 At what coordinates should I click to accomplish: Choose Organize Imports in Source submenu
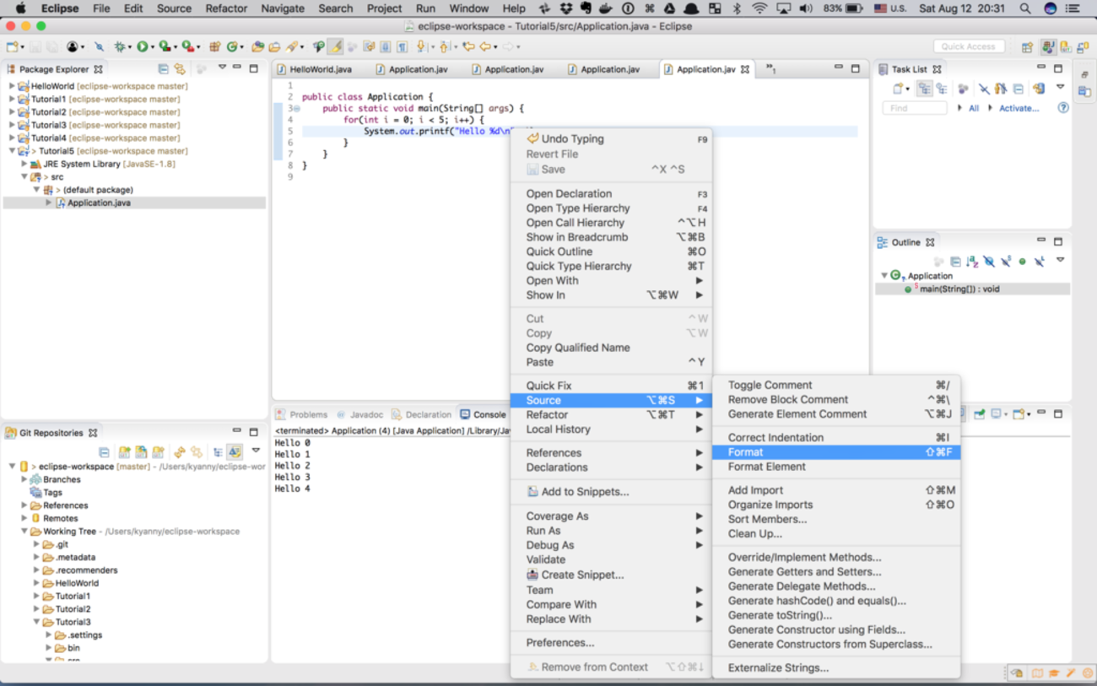pos(770,505)
